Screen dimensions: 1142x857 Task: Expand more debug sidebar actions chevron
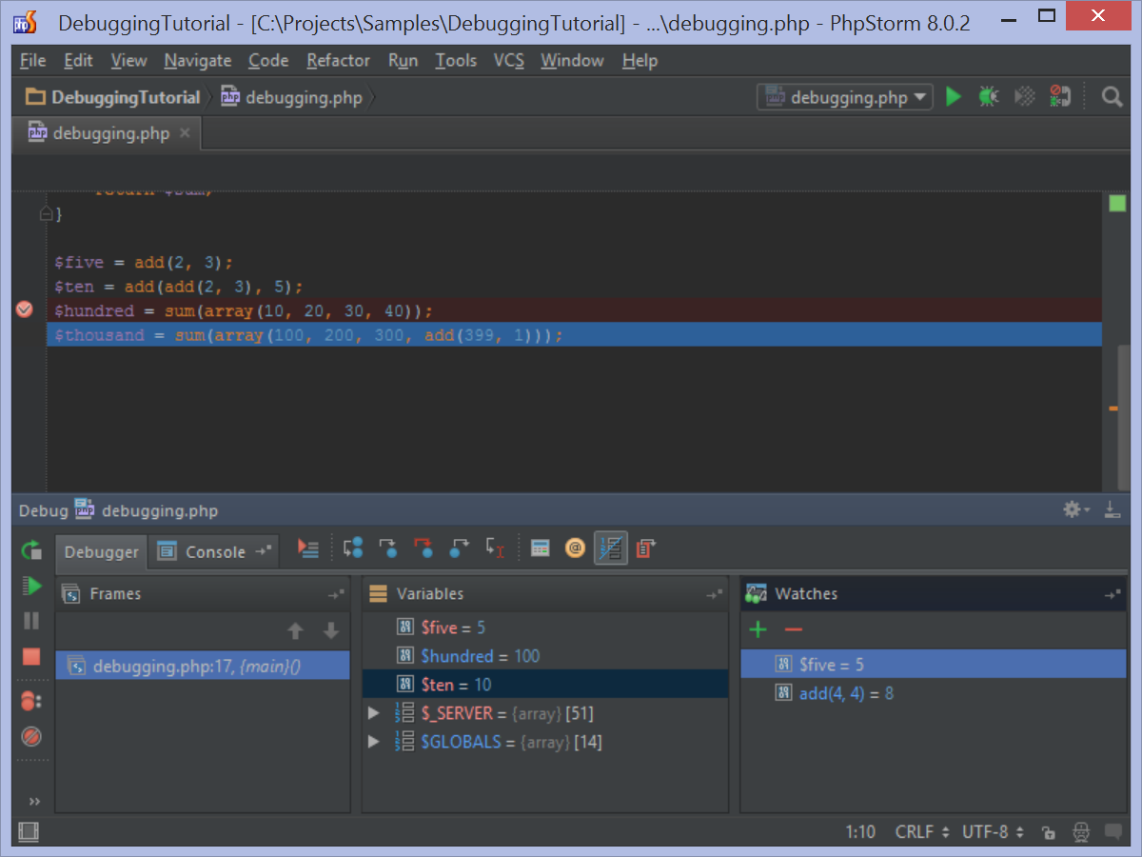pyautogui.click(x=34, y=801)
